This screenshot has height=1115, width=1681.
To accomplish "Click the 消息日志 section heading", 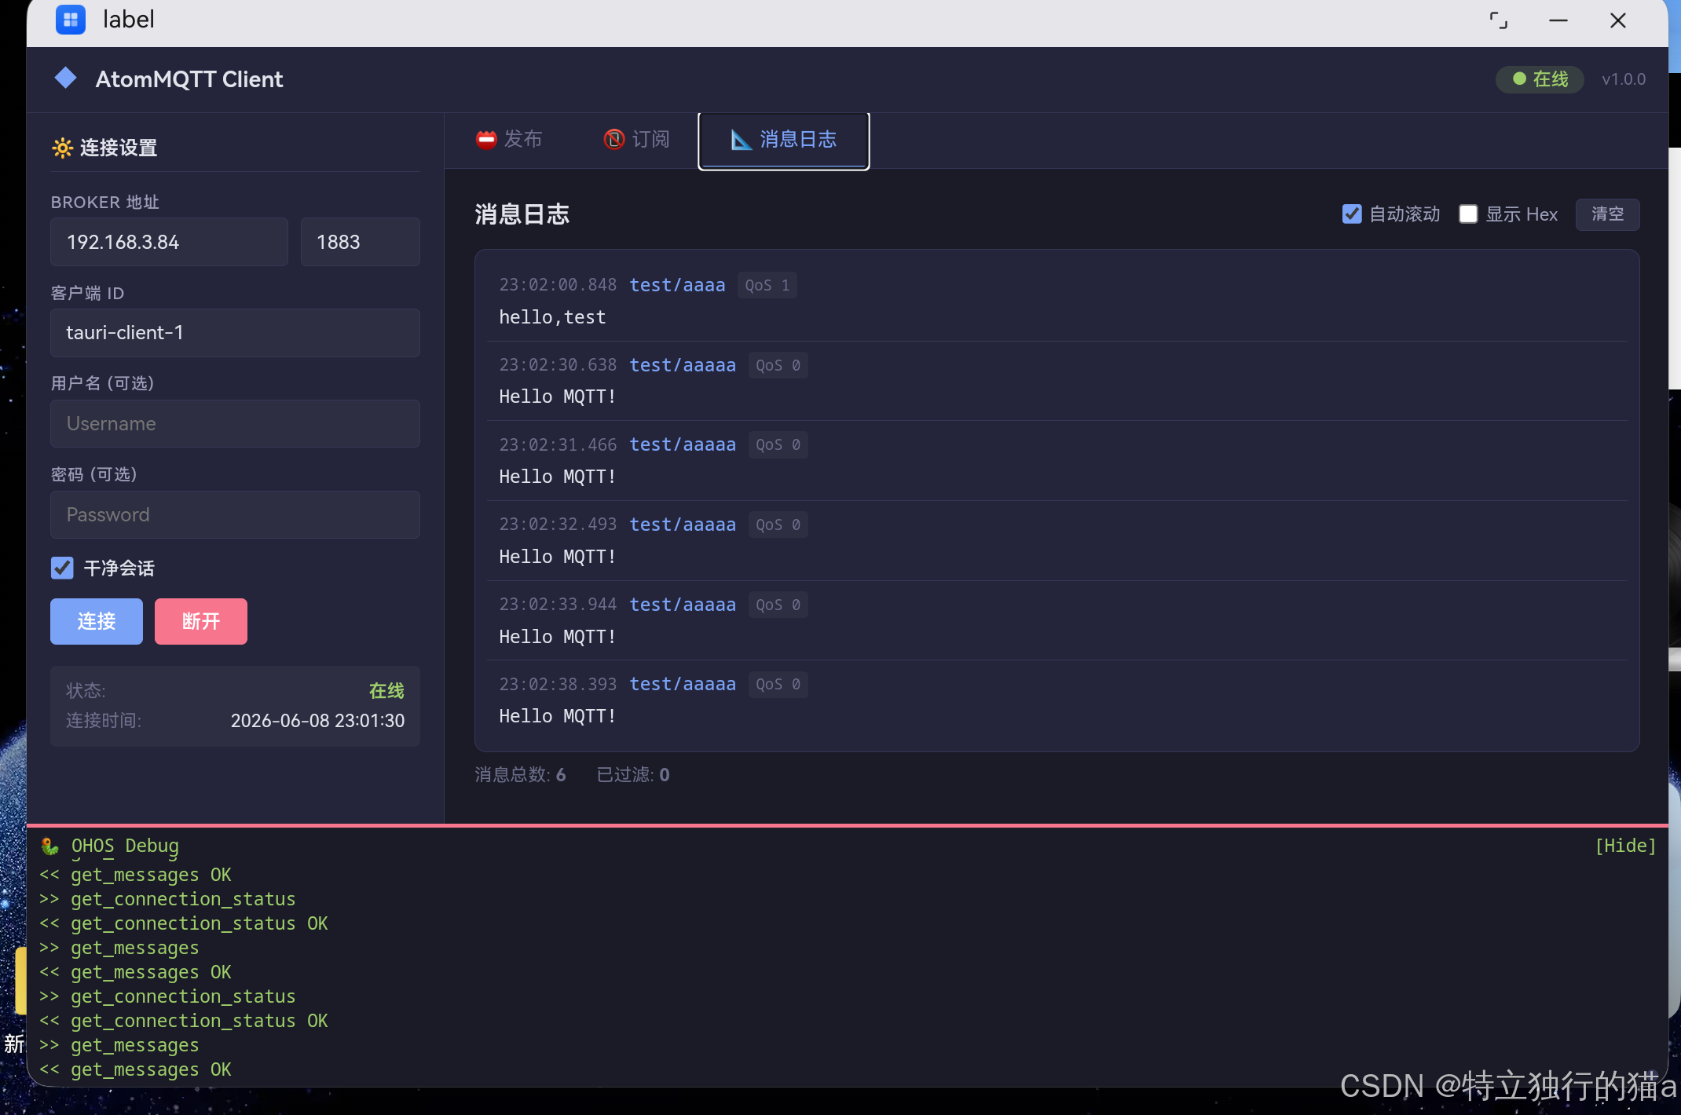I will (522, 214).
